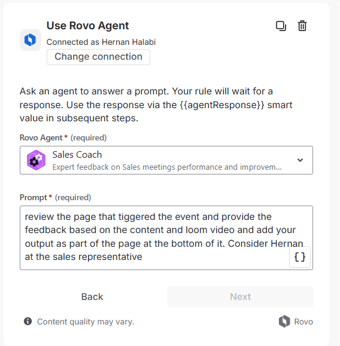Image resolution: width=340 pixels, height=346 pixels.
Task: Click the Next button
Action: point(240,297)
